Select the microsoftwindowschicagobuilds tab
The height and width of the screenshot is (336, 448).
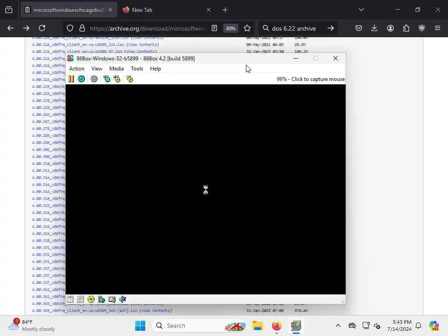pos(69,10)
